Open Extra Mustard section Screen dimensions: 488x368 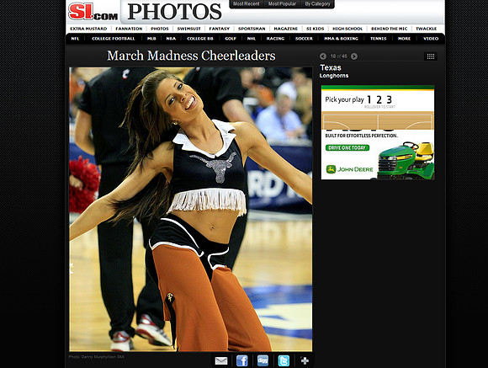(x=88, y=29)
